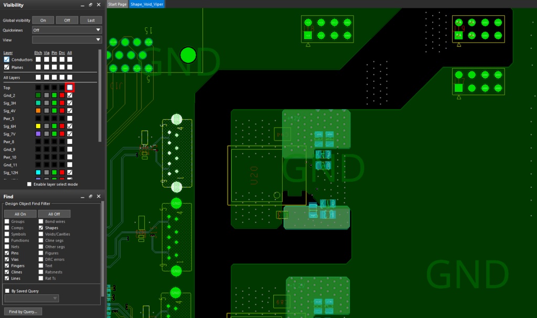537x318 pixels.
Task: Check the DRC errors find filter
Action: (41, 259)
